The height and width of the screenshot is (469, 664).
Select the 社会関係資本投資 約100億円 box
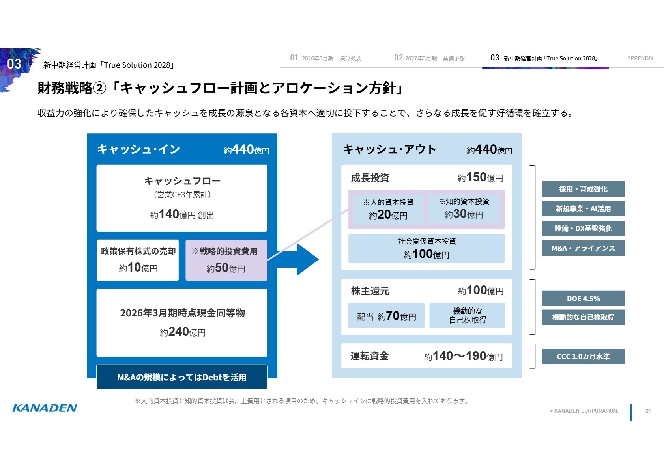tap(426, 248)
